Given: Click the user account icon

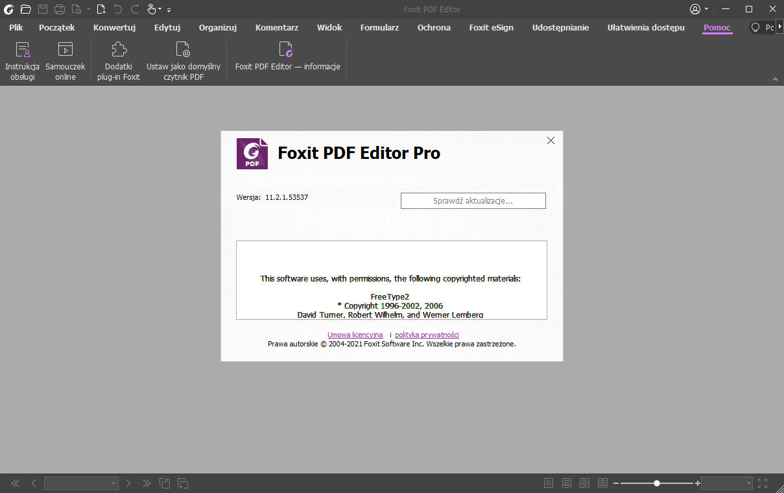Looking at the screenshot, I should coord(695,9).
